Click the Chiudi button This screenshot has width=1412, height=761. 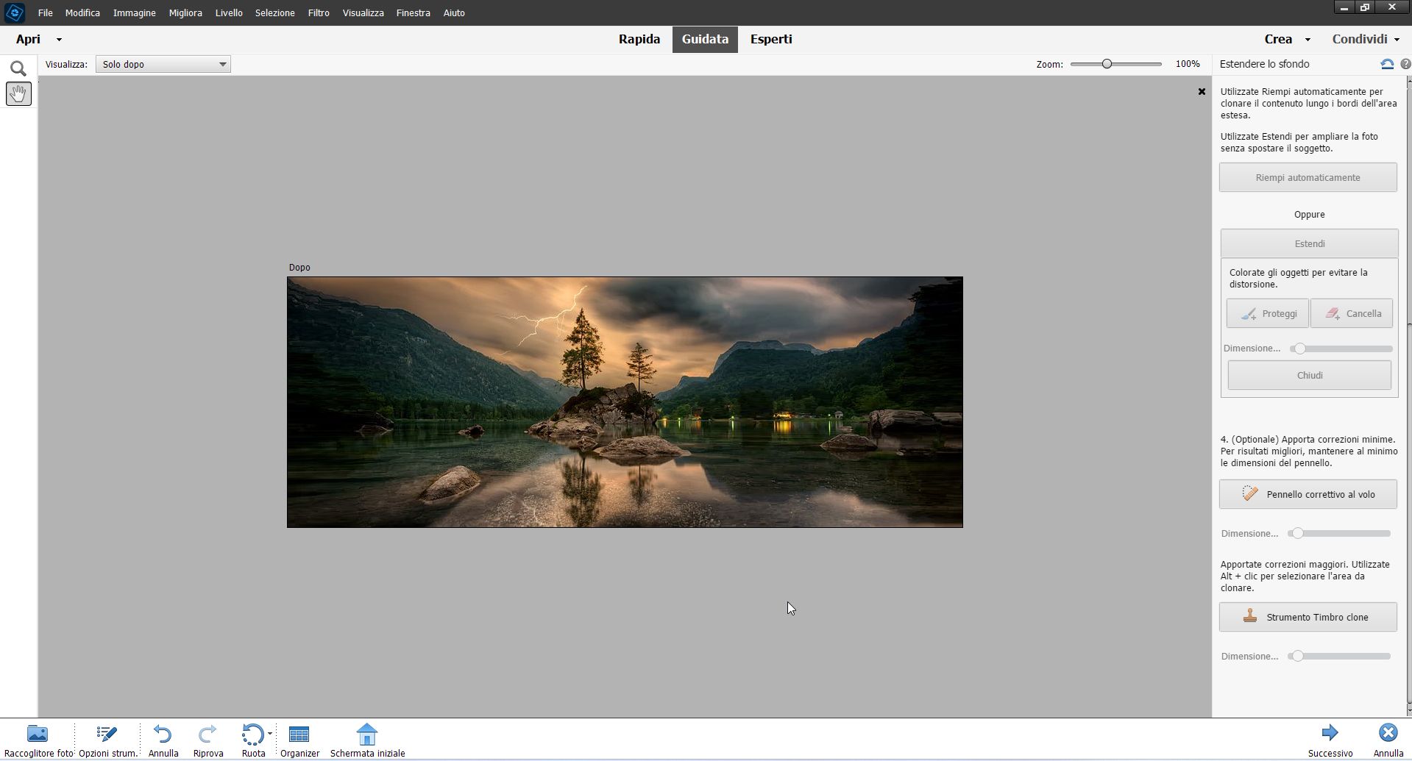tap(1310, 375)
